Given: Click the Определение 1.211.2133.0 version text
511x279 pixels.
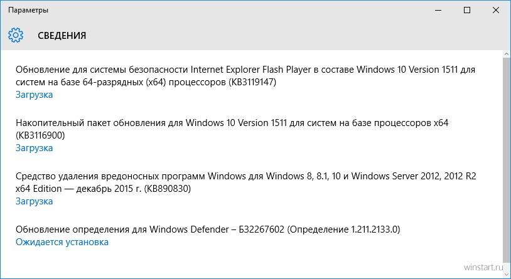Looking at the screenshot, I should (343, 229).
